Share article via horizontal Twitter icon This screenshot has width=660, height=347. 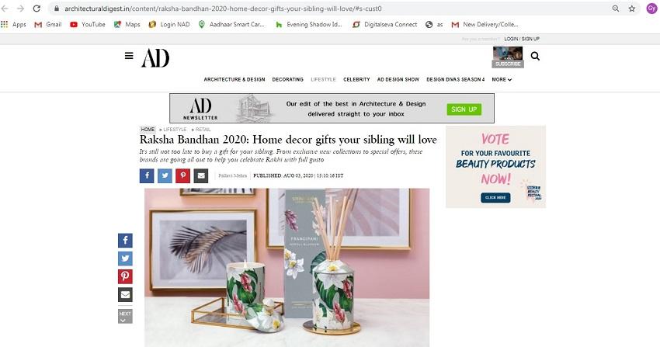165,175
